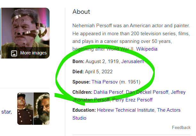This screenshot has height=136, width=196.
Task: Select the Dahlia Persof link
Action: point(108,92)
